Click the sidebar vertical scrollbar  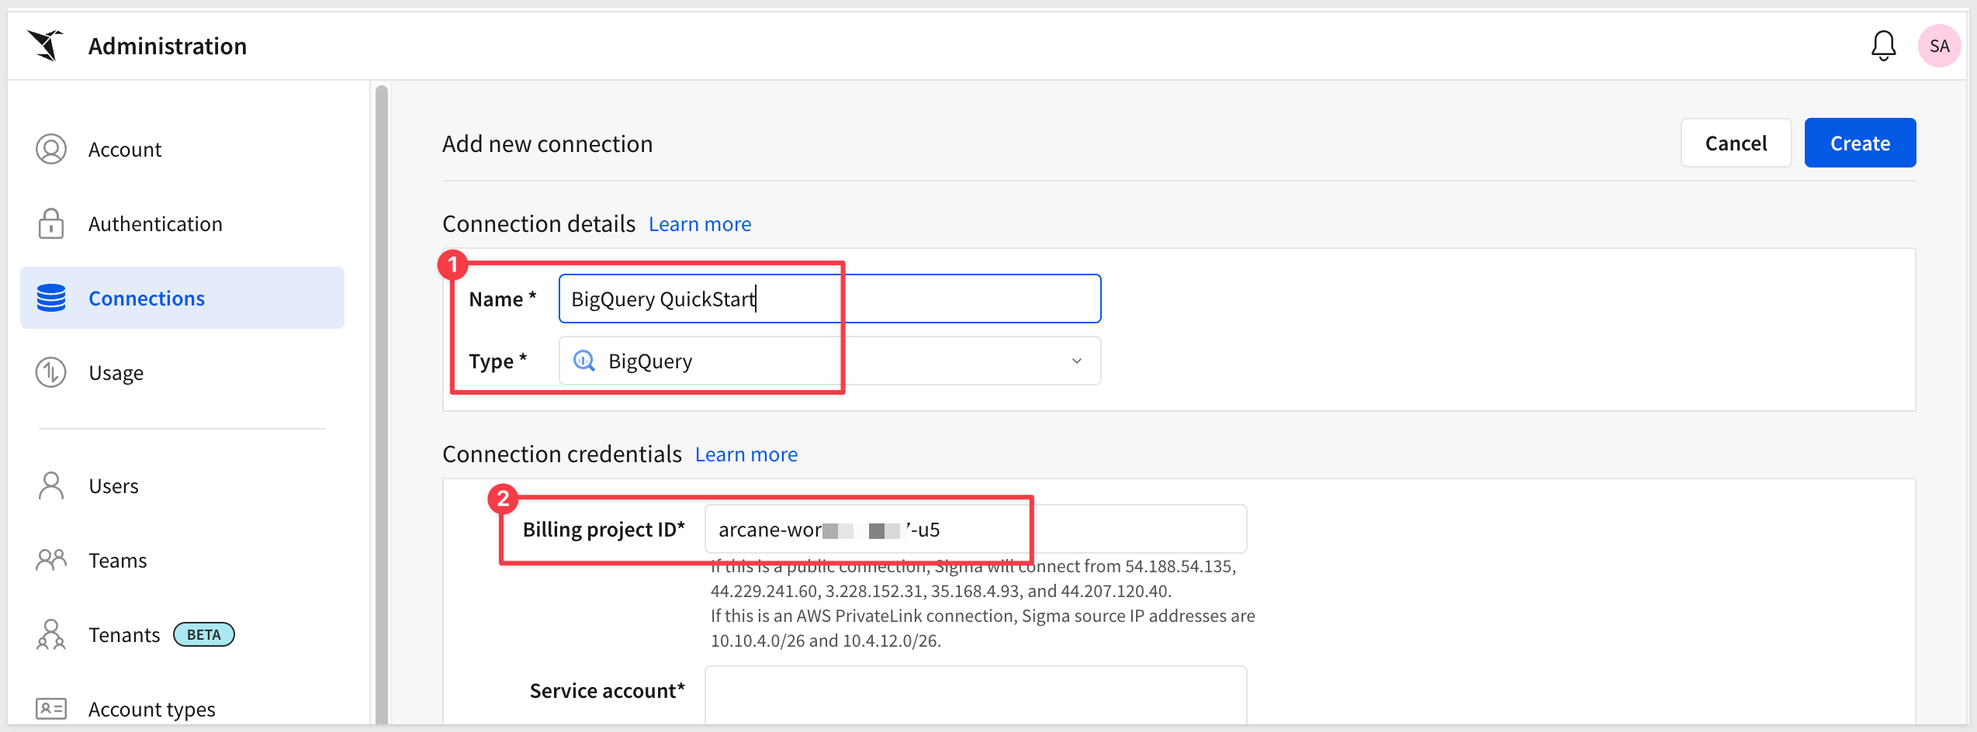tap(381, 403)
